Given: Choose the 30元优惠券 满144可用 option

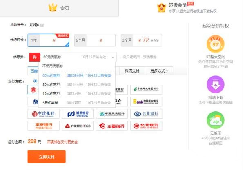Looking at the screenshot, I should (x=77, y=84).
